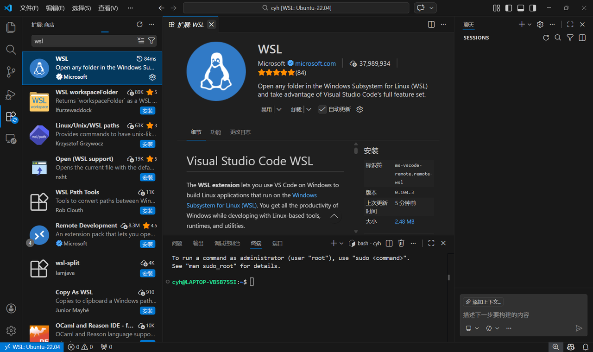Expand the new chat dropdown arrow
Viewport: 593px width, 352px height.
(530, 25)
